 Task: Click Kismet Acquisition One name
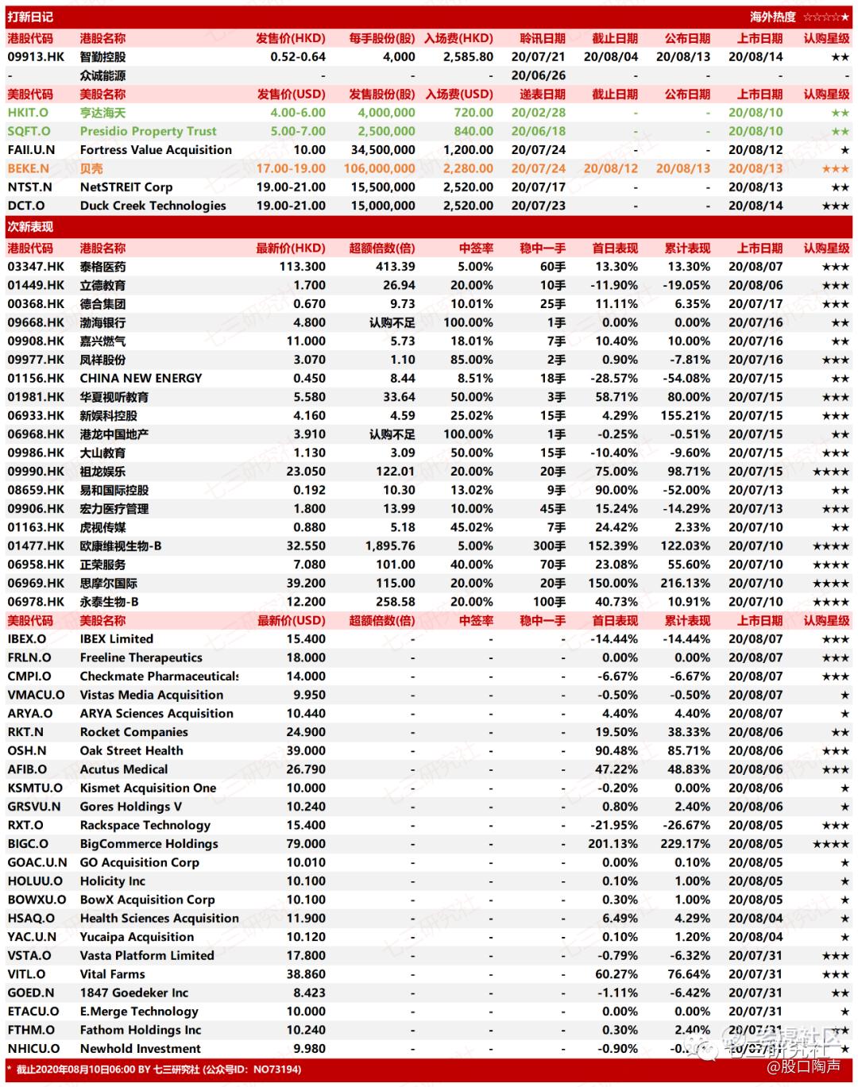coord(148,788)
